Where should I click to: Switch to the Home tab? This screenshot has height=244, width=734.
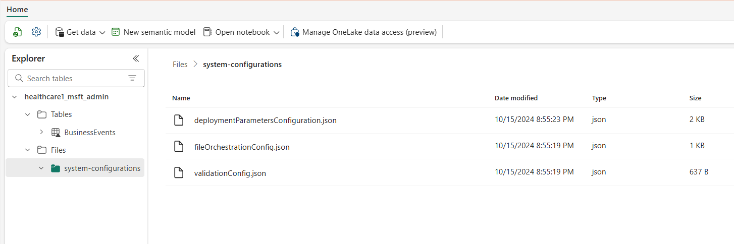tap(17, 10)
